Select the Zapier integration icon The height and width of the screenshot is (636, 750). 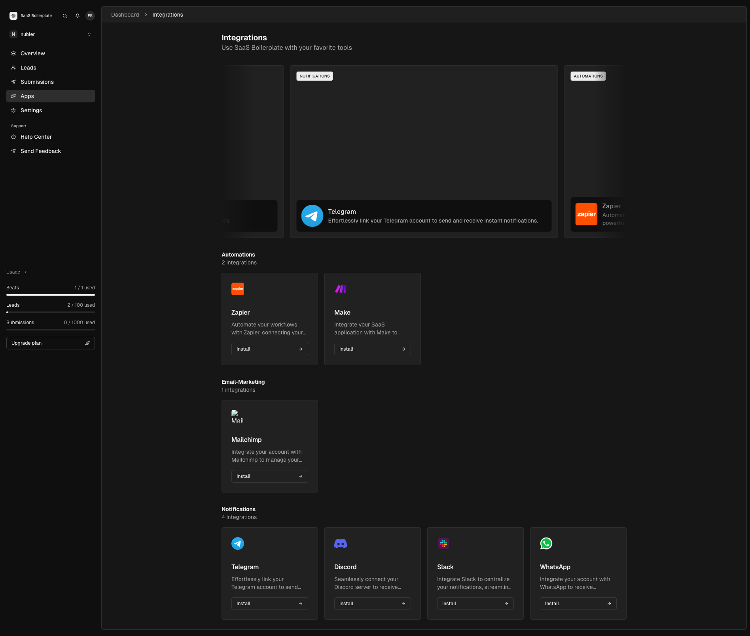pyautogui.click(x=237, y=289)
